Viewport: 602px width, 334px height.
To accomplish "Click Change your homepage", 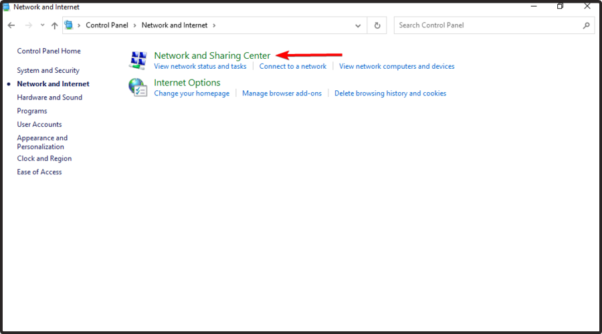I will coord(191,93).
